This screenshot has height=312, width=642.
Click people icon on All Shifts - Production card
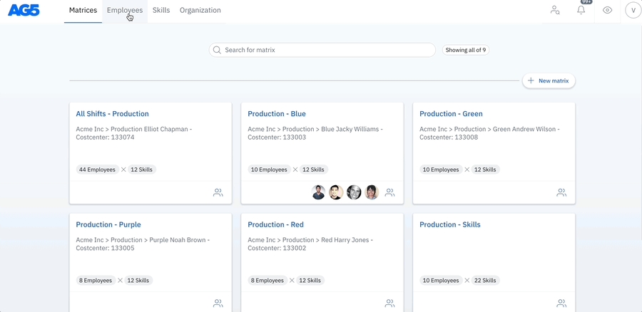pyautogui.click(x=218, y=192)
